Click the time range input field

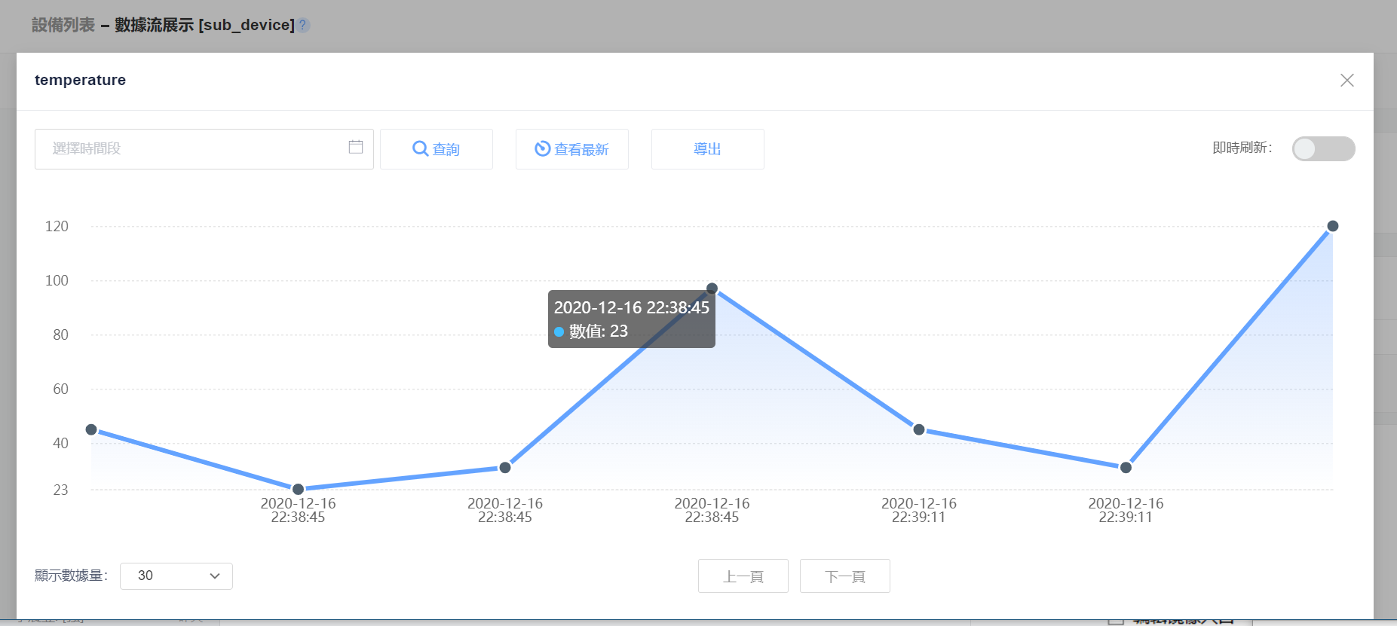204,148
